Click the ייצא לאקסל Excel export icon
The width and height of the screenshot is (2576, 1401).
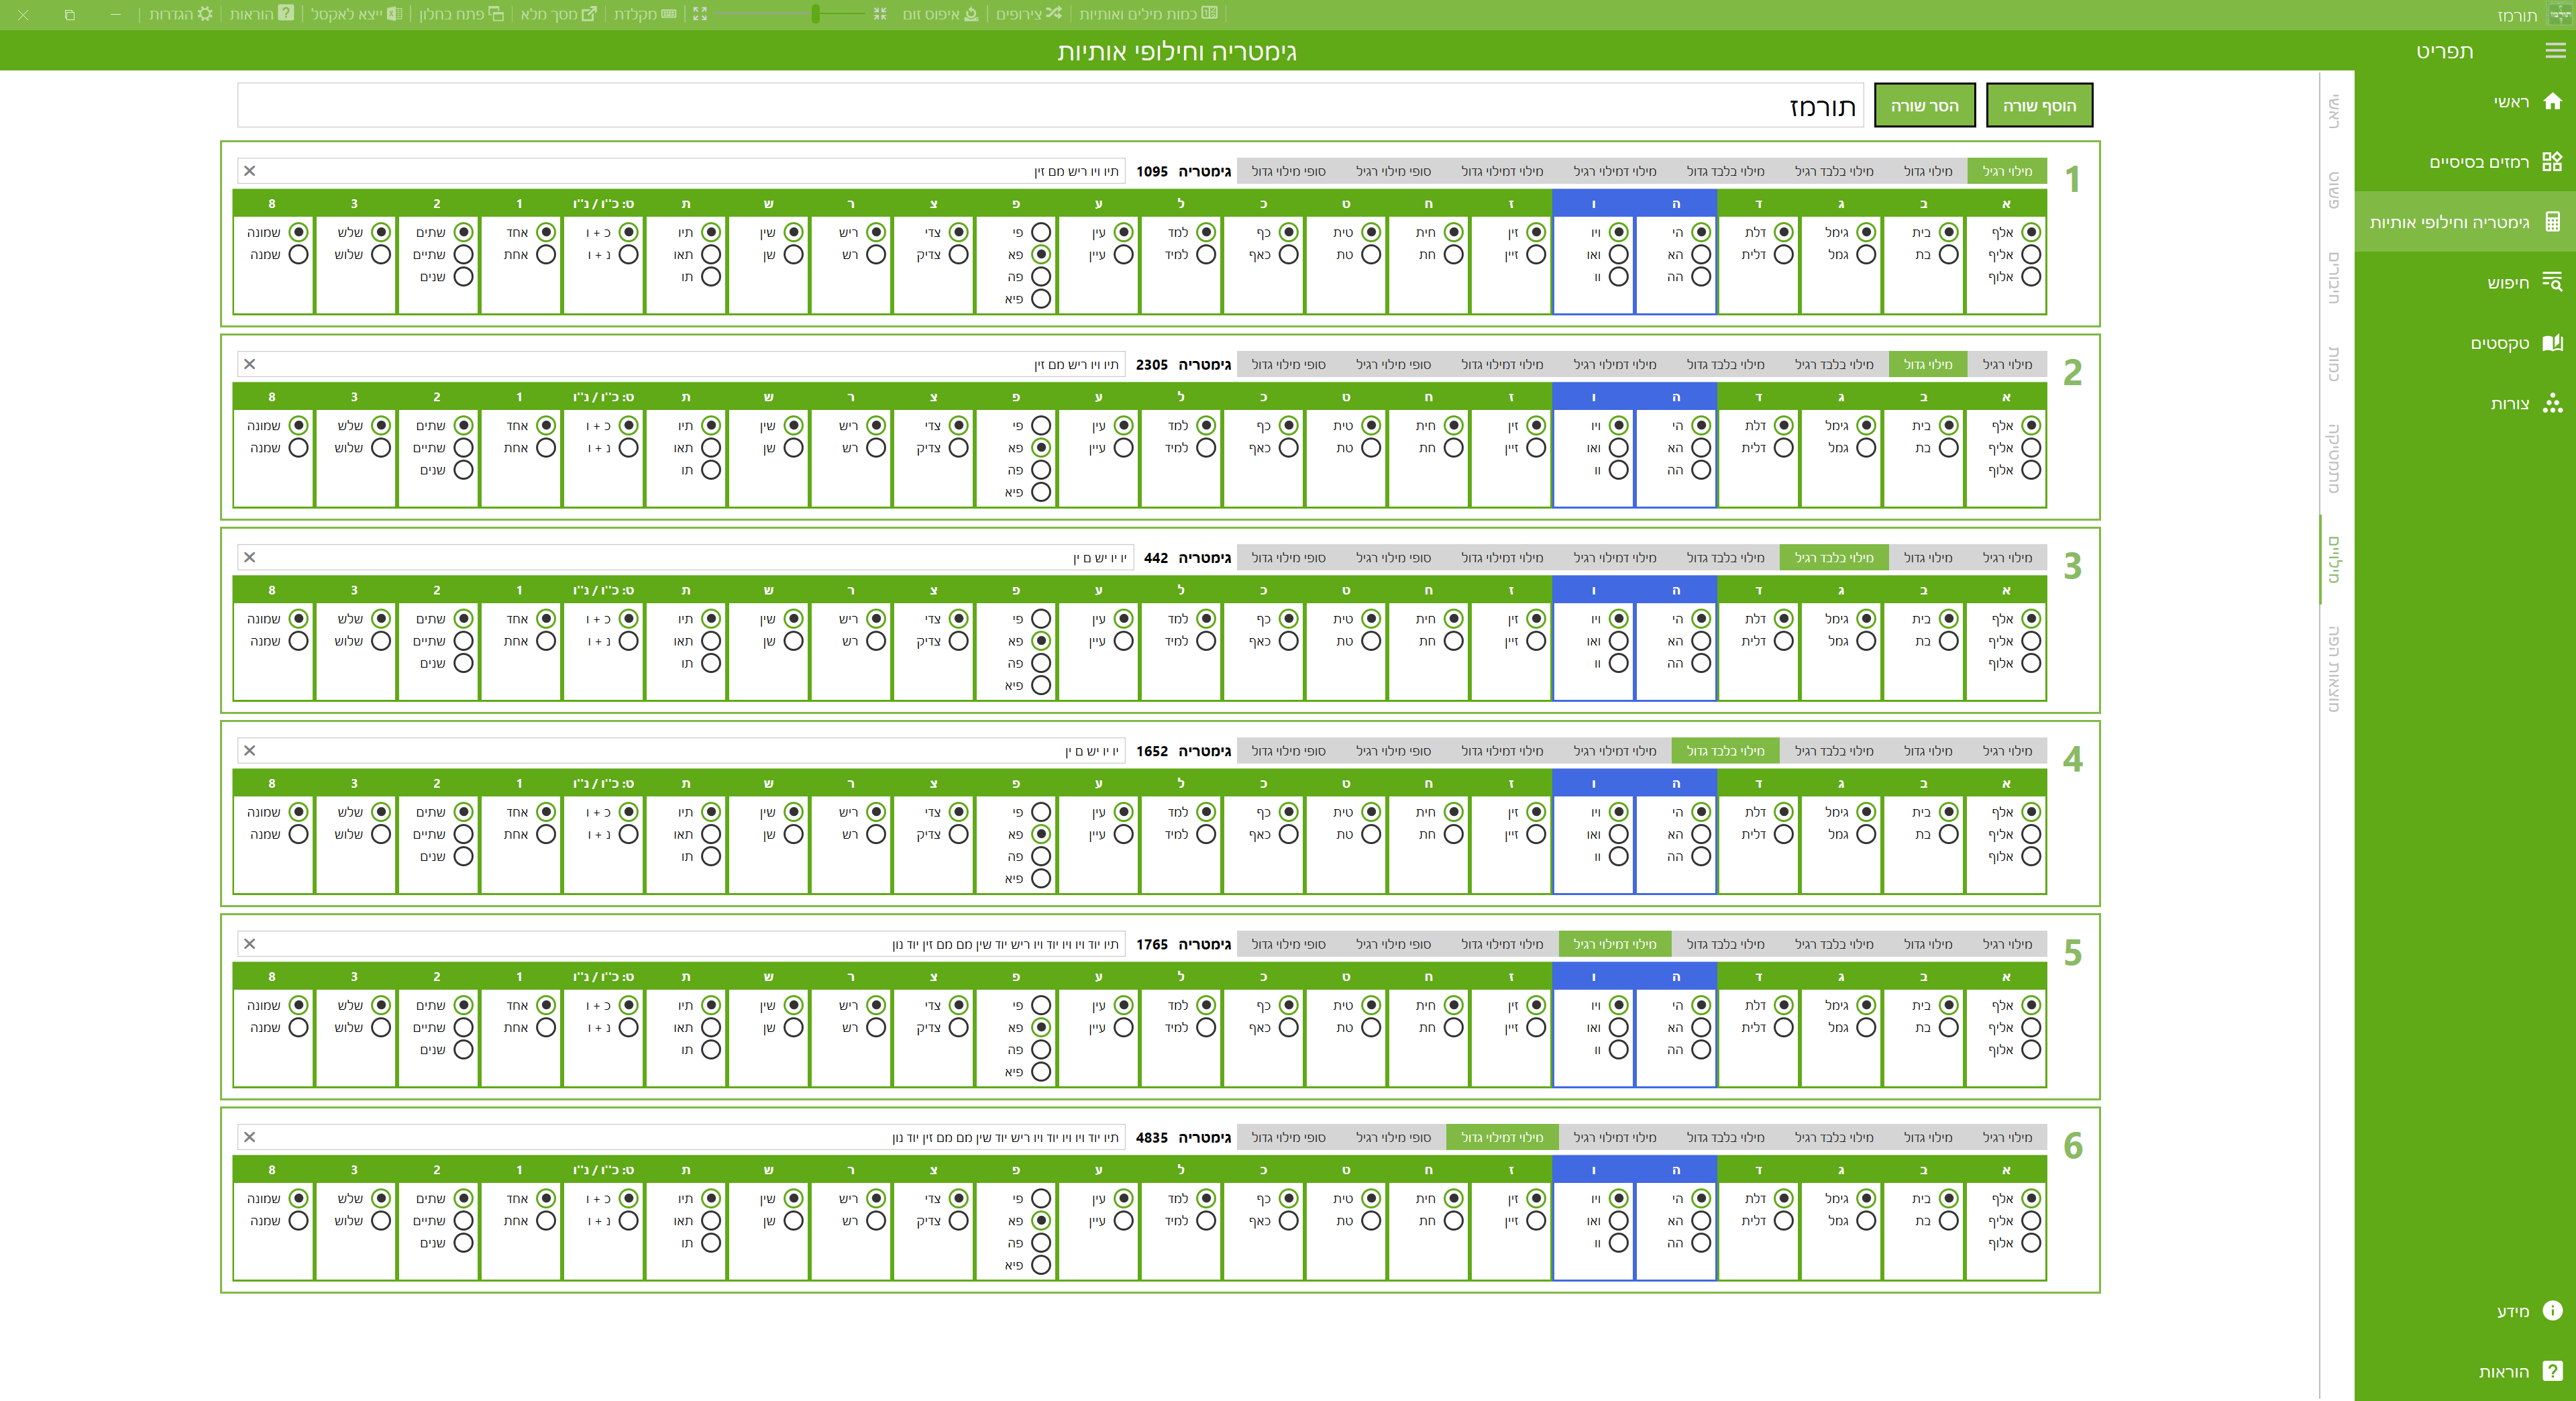394,14
